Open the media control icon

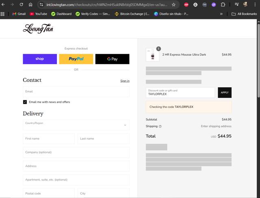236,4
